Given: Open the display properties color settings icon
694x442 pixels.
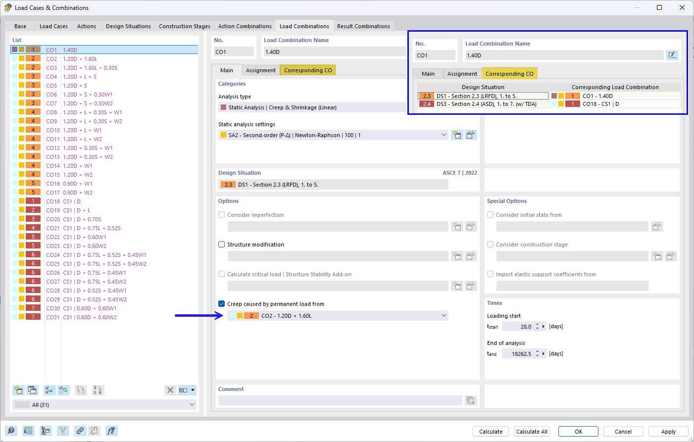Looking at the screenshot, I should pyautogui.click(x=46, y=431).
